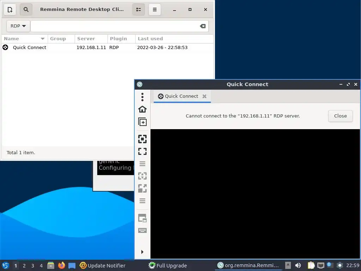Open the Full Upgrade taskbar entry

[x=167, y=266]
